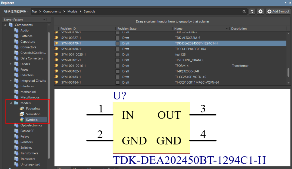Click the symbol preview thumbnail
Viewport: 292px width, 169px height.
click(x=172, y=128)
